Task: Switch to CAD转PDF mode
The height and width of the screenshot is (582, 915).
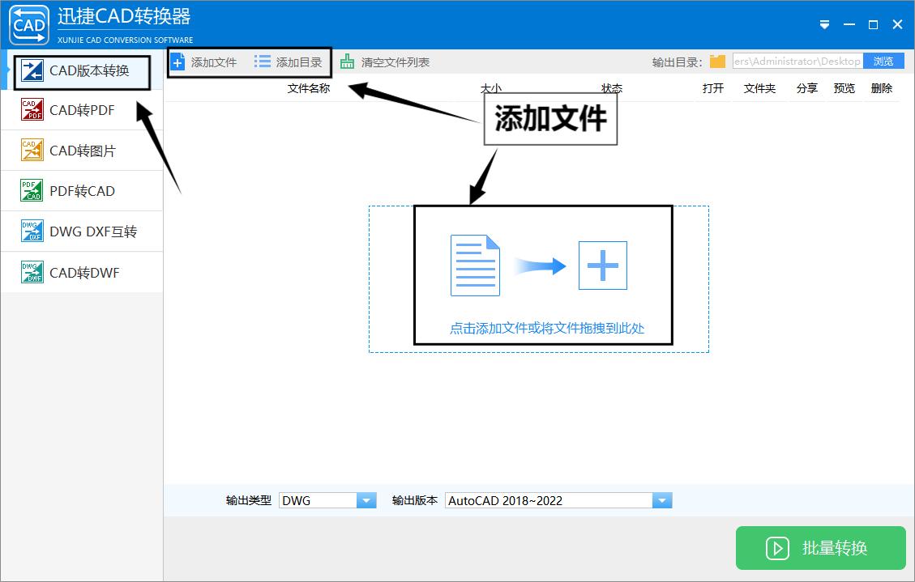Action: 82,111
